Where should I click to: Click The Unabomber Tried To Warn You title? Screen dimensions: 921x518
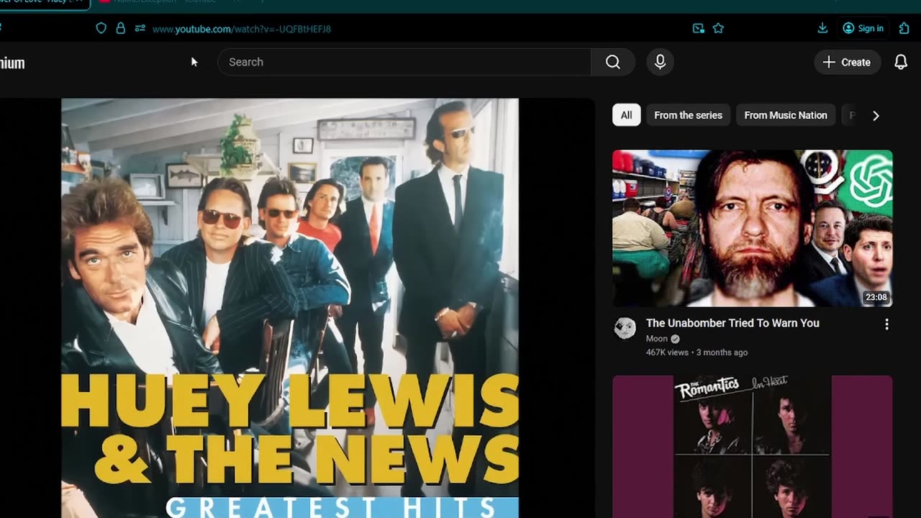(x=732, y=323)
